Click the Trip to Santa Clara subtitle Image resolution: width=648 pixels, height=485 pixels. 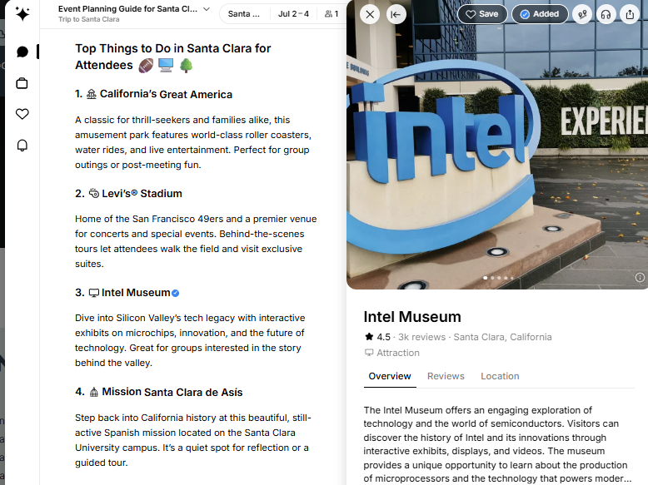[x=89, y=19]
